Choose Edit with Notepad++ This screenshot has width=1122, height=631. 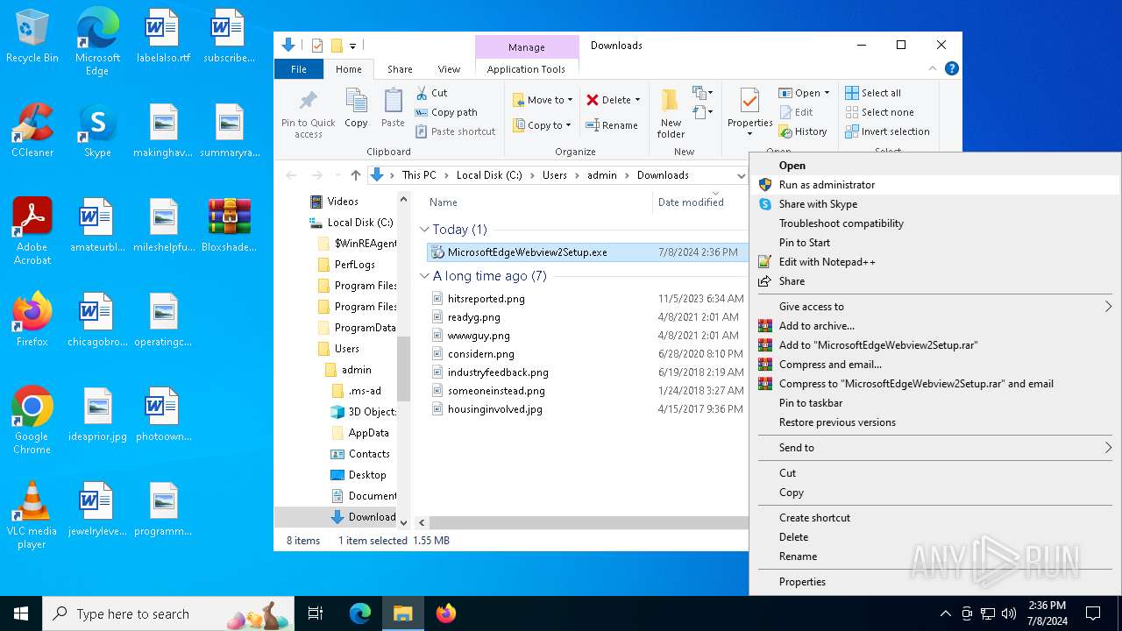pos(935,262)
